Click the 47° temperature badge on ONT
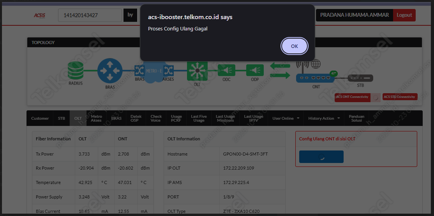The width and height of the screenshot is (434, 216). [333, 74]
